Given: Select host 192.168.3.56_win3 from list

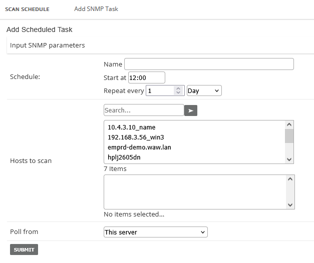Looking at the screenshot, I should tap(136, 137).
